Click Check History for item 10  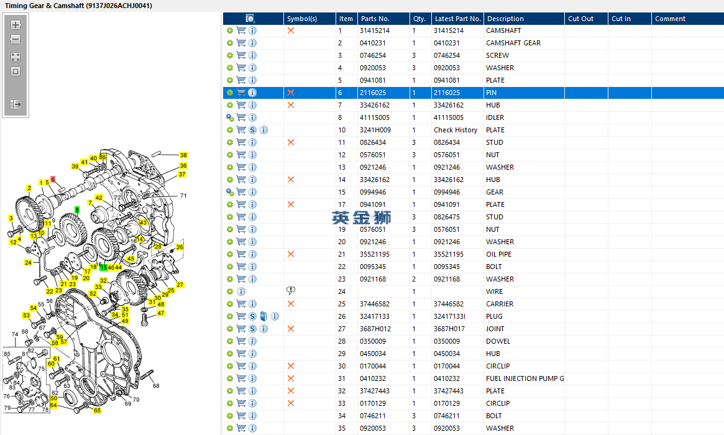coord(456,130)
